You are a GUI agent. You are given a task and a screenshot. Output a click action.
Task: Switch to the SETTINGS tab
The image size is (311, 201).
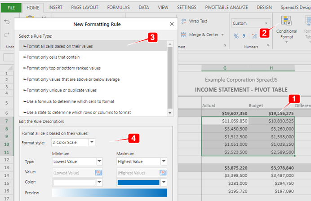point(187,8)
